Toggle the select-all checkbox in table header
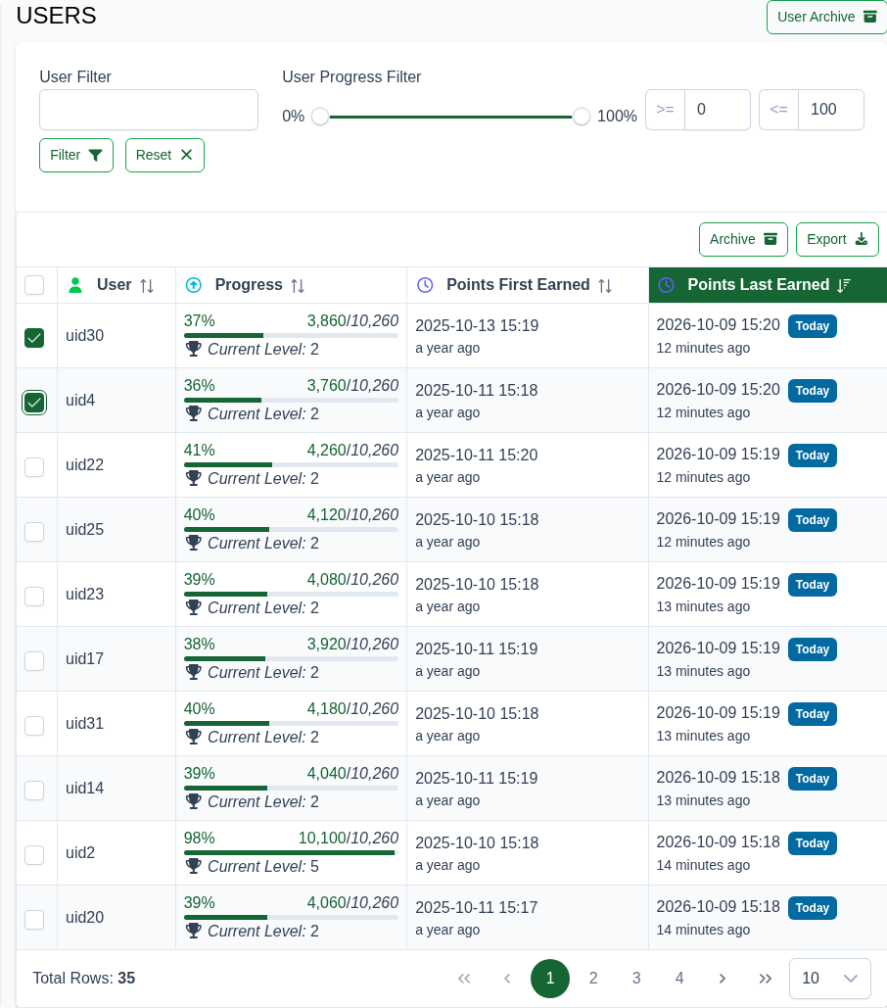The image size is (887, 1008). coord(34,285)
